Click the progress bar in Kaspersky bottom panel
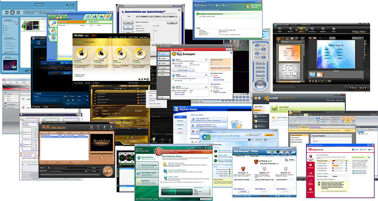 (x=176, y=191)
